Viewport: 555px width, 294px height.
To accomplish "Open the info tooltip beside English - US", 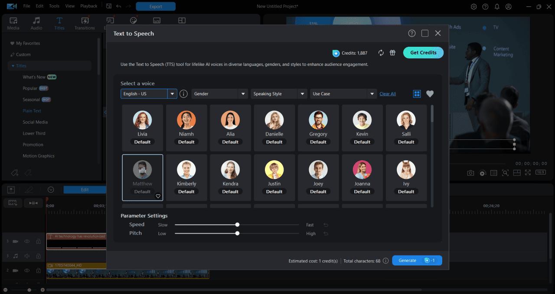I will click(x=183, y=94).
